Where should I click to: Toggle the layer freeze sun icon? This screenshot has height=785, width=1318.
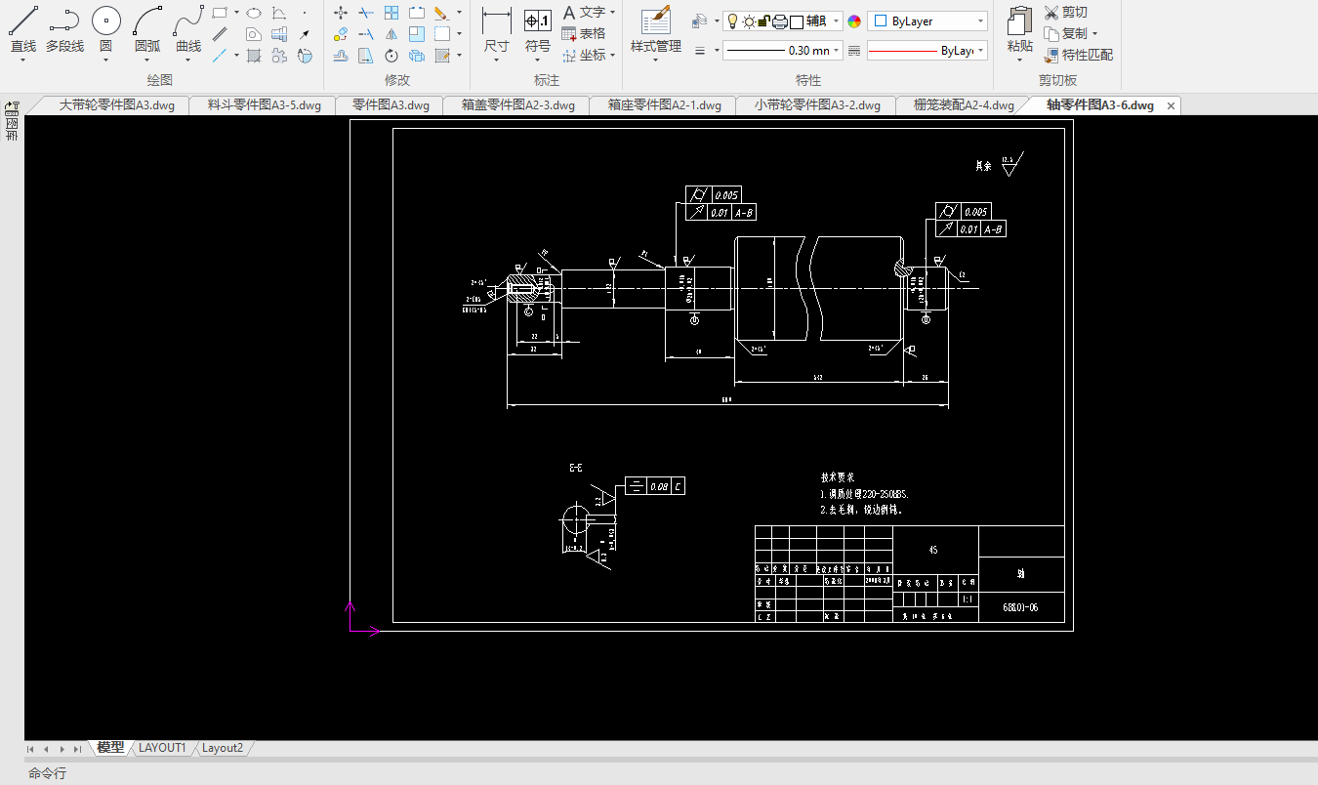point(749,21)
